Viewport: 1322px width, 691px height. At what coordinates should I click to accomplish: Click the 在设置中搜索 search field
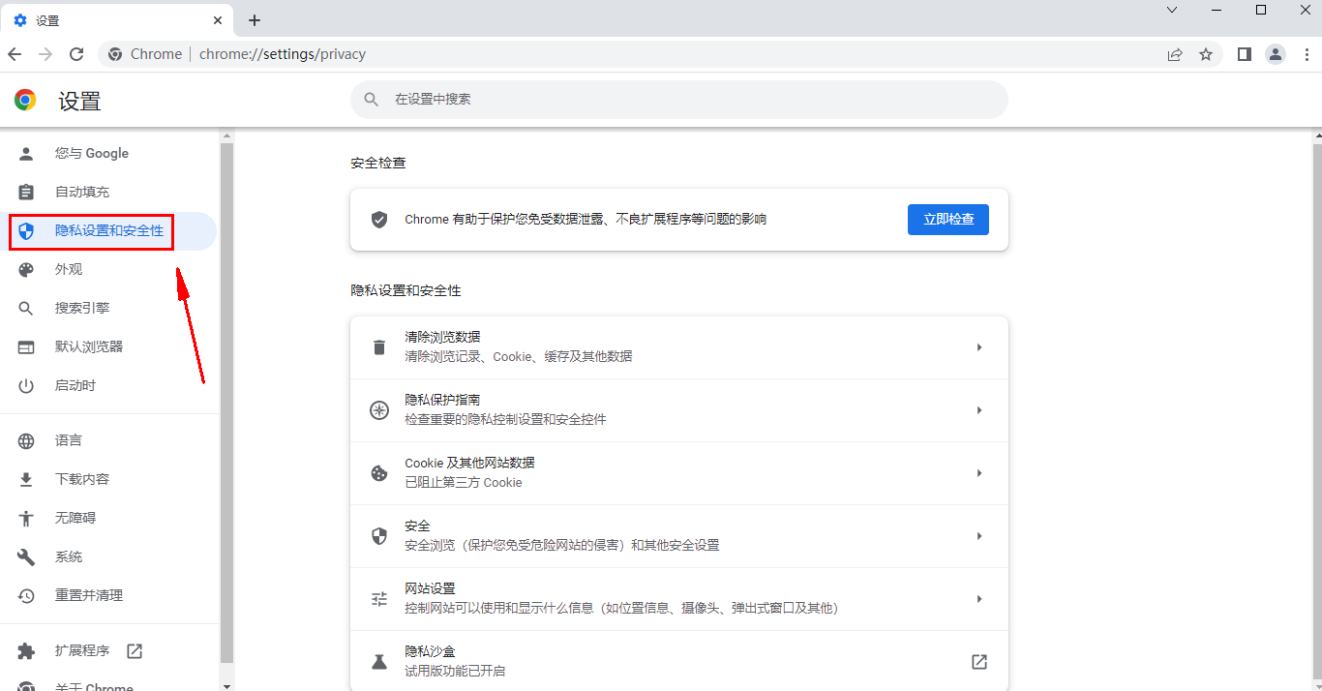pyautogui.click(x=677, y=100)
